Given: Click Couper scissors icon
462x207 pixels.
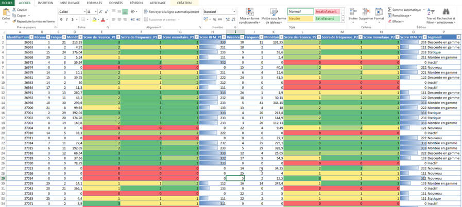Looking at the screenshot, I should click(14, 10).
